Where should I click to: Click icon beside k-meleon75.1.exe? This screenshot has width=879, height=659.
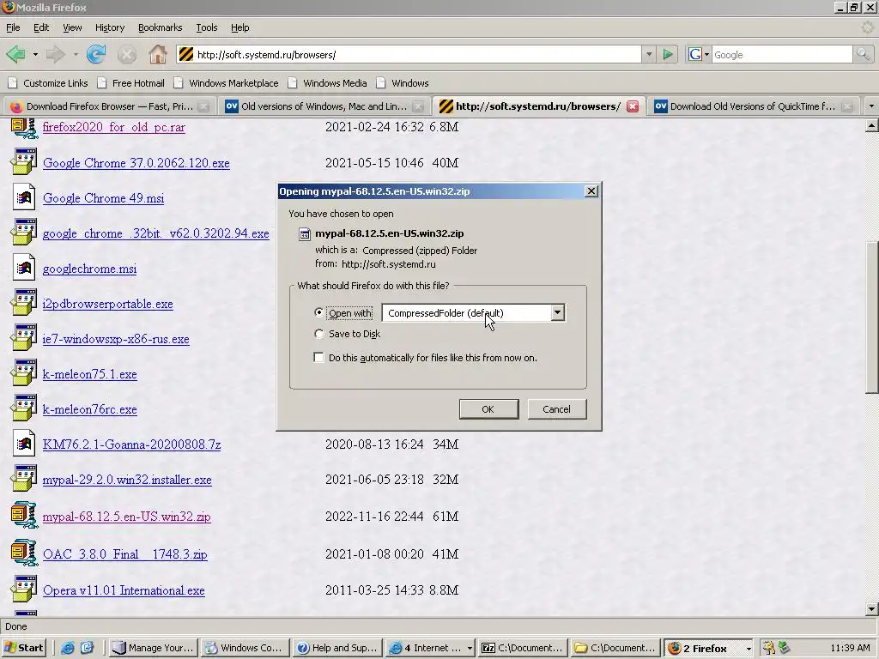pyautogui.click(x=23, y=373)
